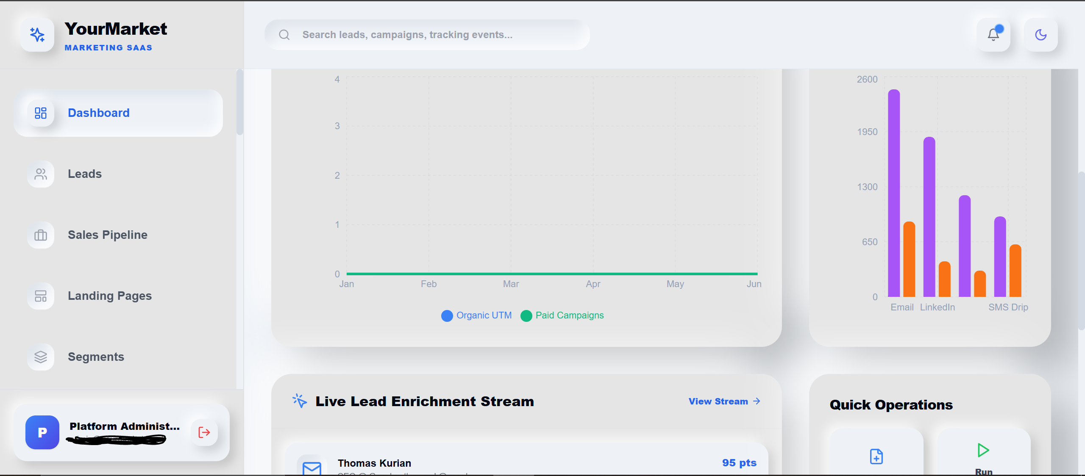Navigate to Landing Pages
Viewport: 1085px width, 476px height.
118,296
